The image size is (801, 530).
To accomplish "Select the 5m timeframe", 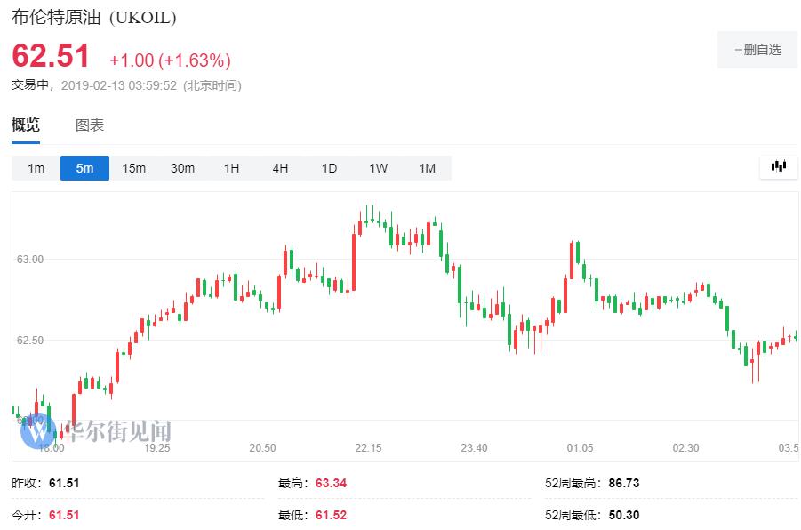I will 84,168.
